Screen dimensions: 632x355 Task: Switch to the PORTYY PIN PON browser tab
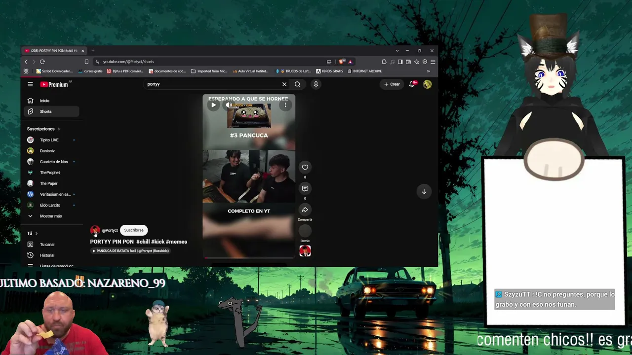pos(55,51)
